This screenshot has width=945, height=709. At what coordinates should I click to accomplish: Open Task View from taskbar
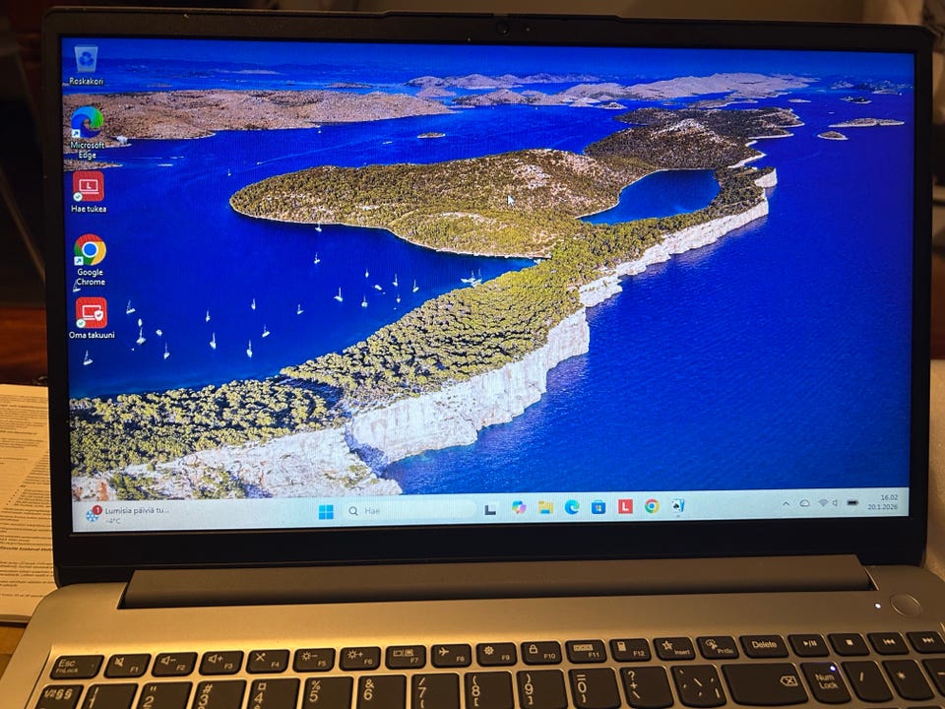pyautogui.click(x=490, y=509)
